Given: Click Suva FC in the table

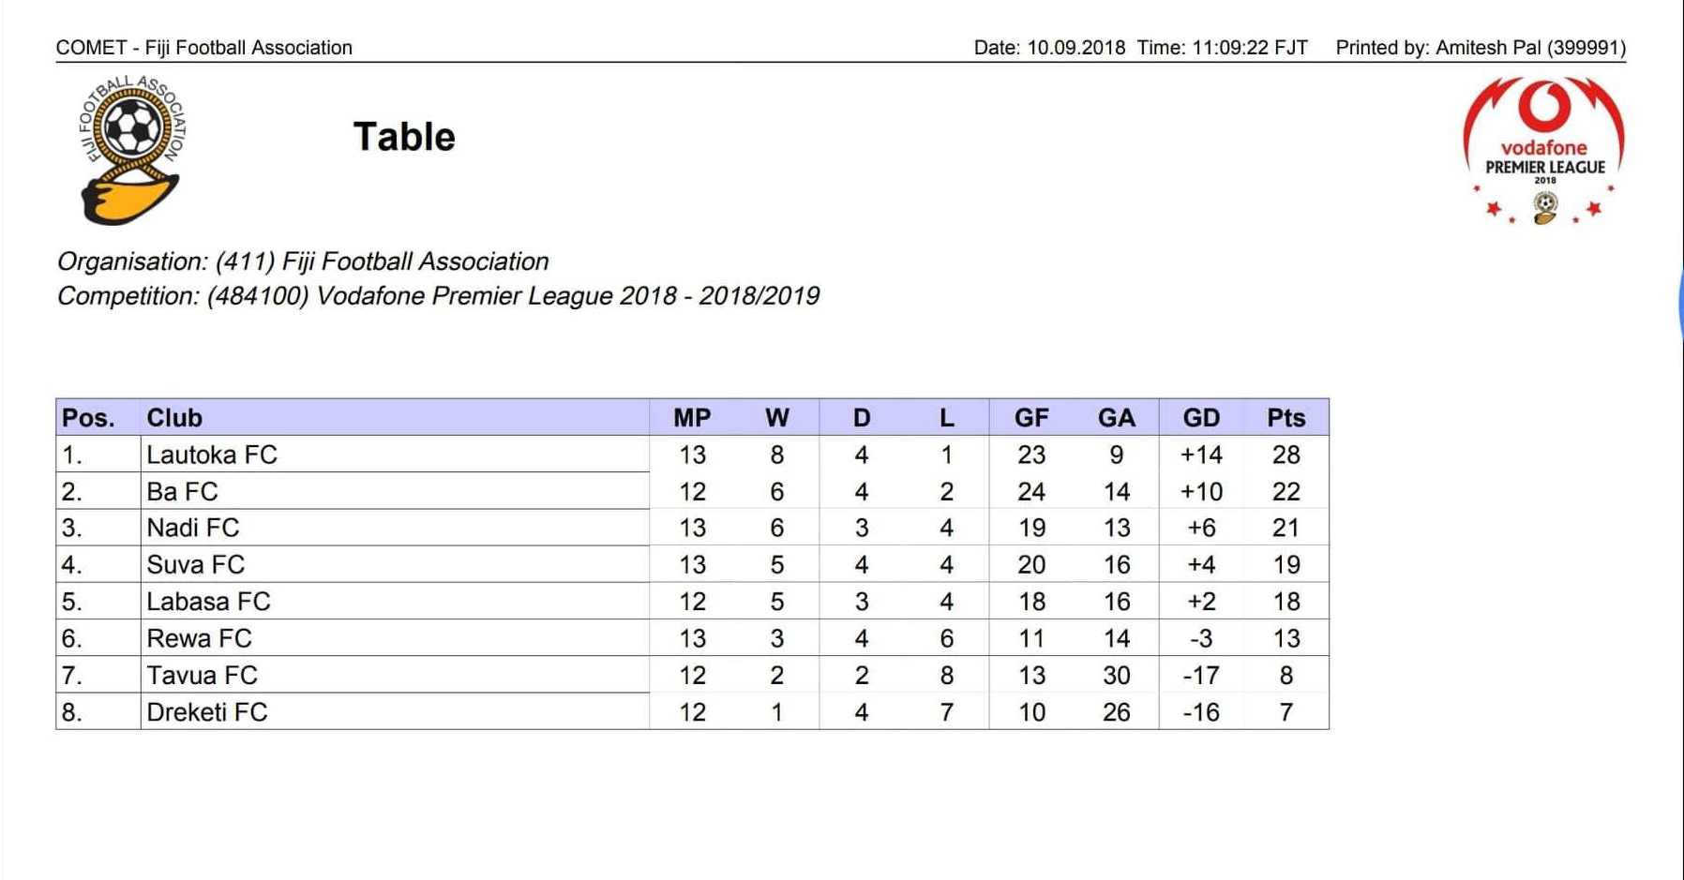Looking at the screenshot, I should click(195, 565).
